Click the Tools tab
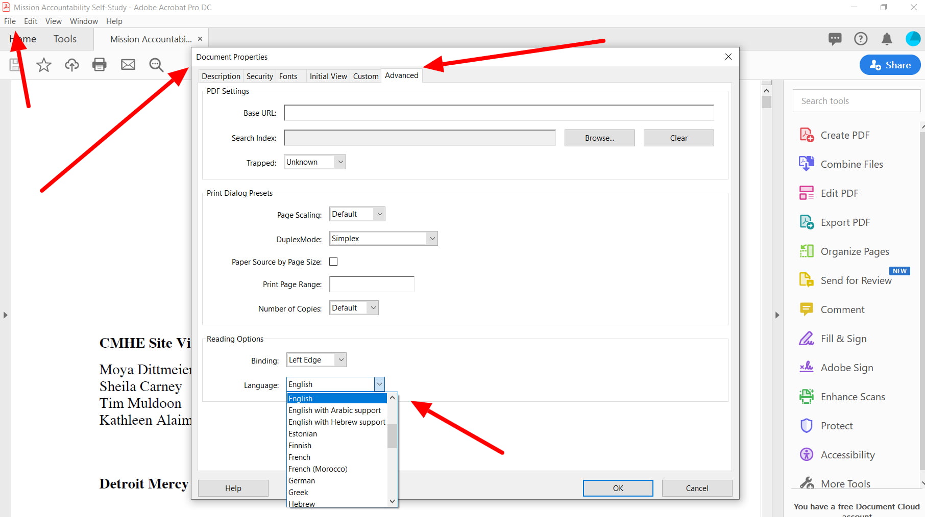 pos(65,39)
